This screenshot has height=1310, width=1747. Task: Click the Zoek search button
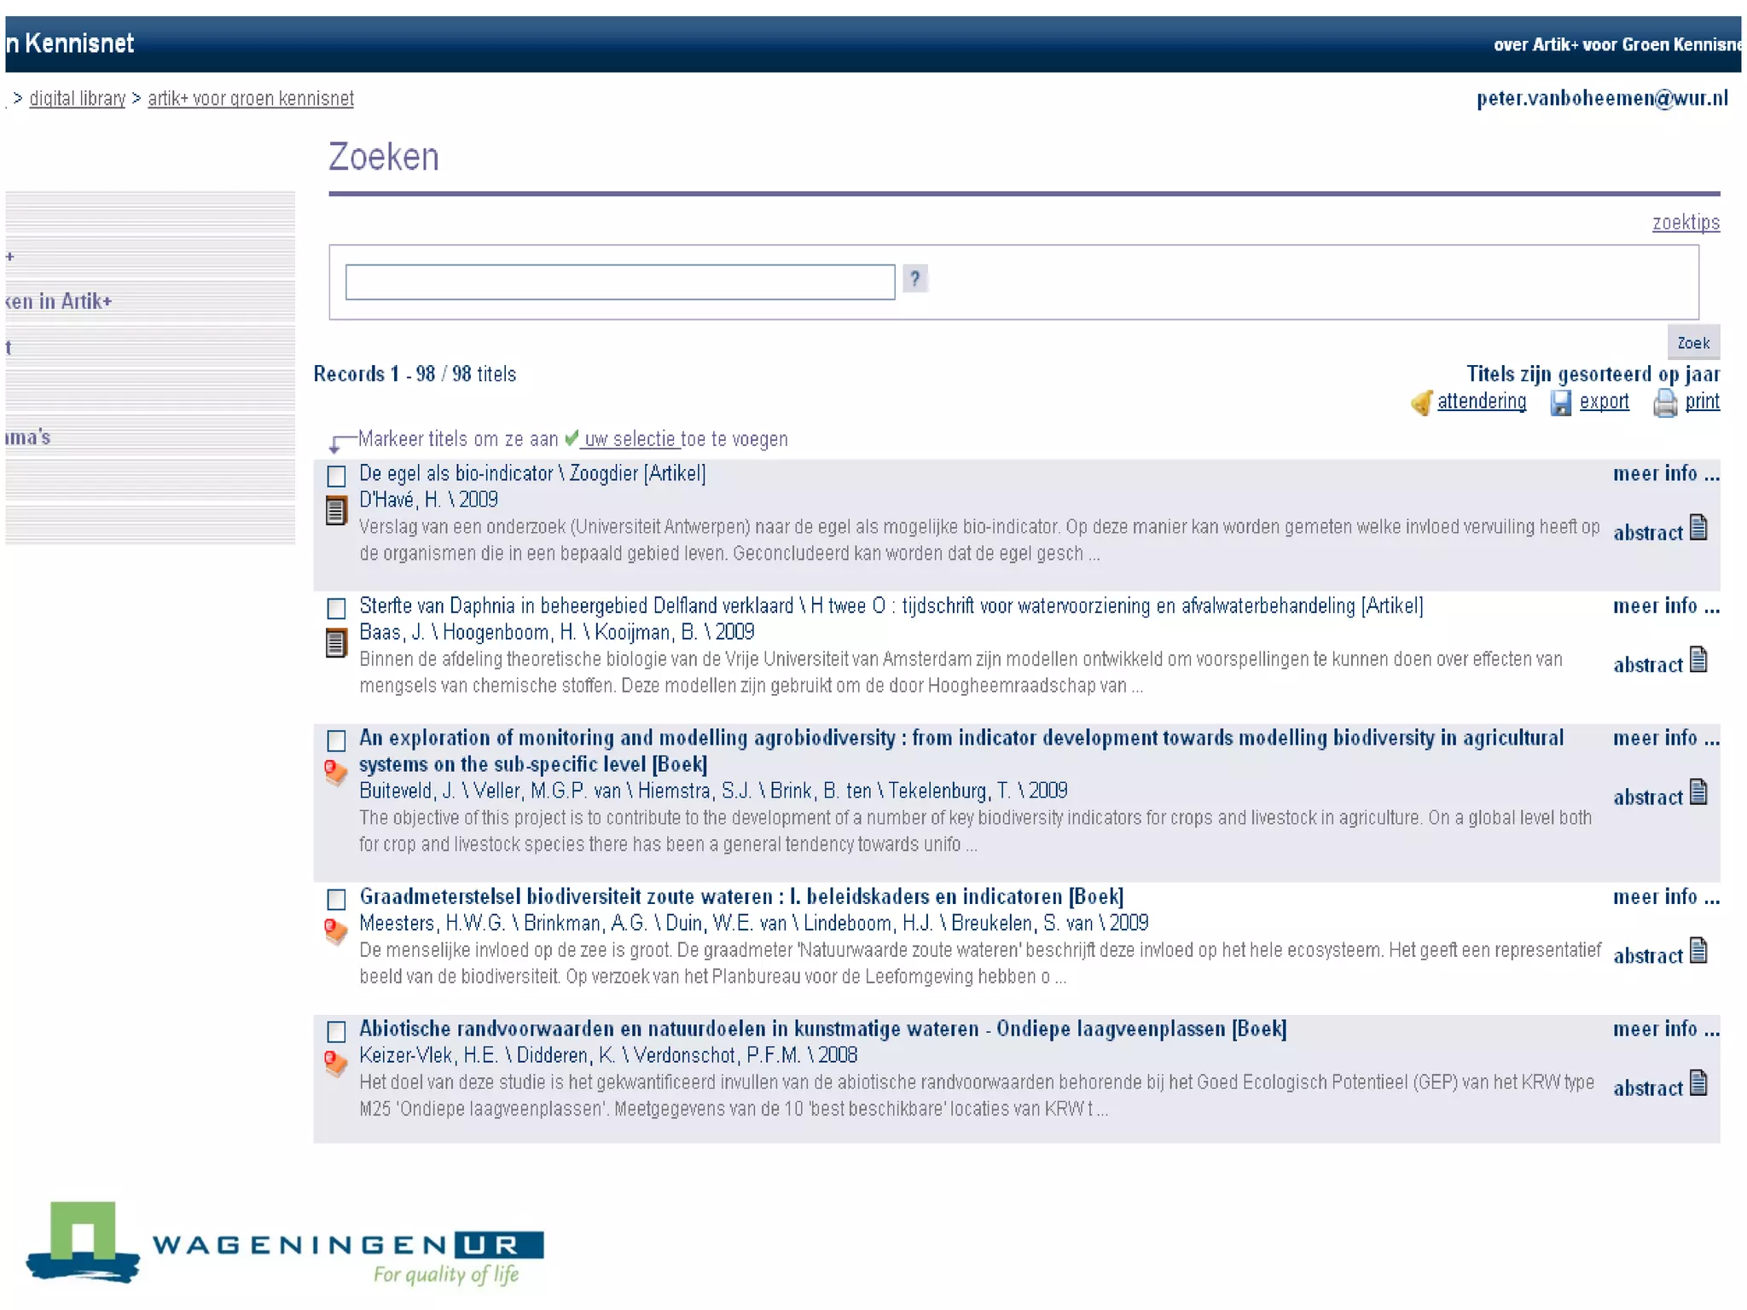click(1693, 343)
